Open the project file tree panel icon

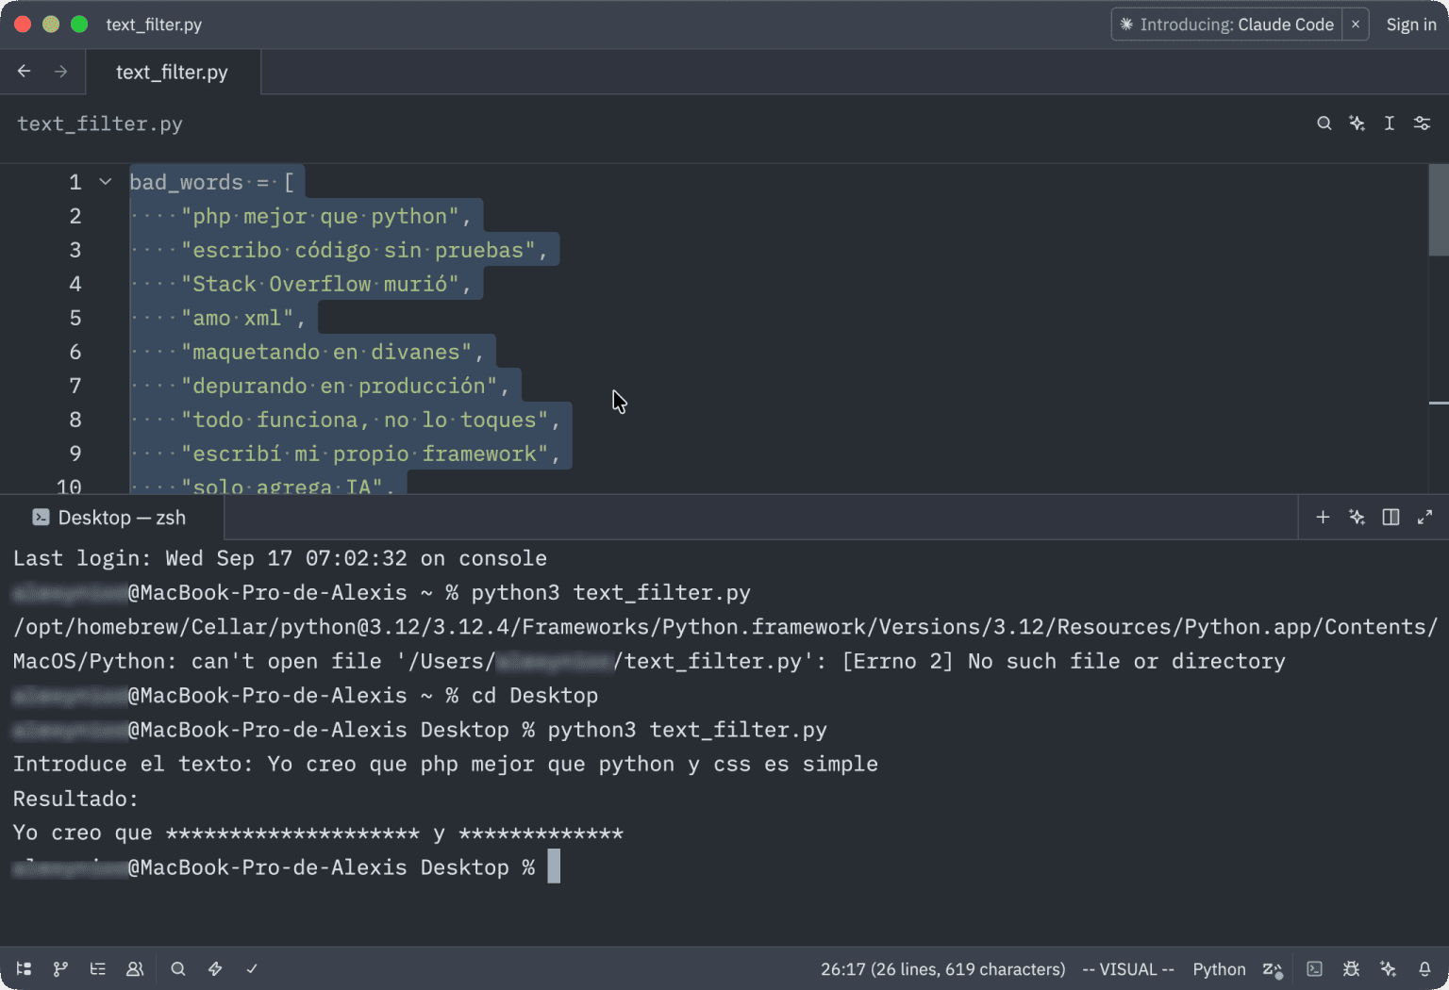[24, 968]
